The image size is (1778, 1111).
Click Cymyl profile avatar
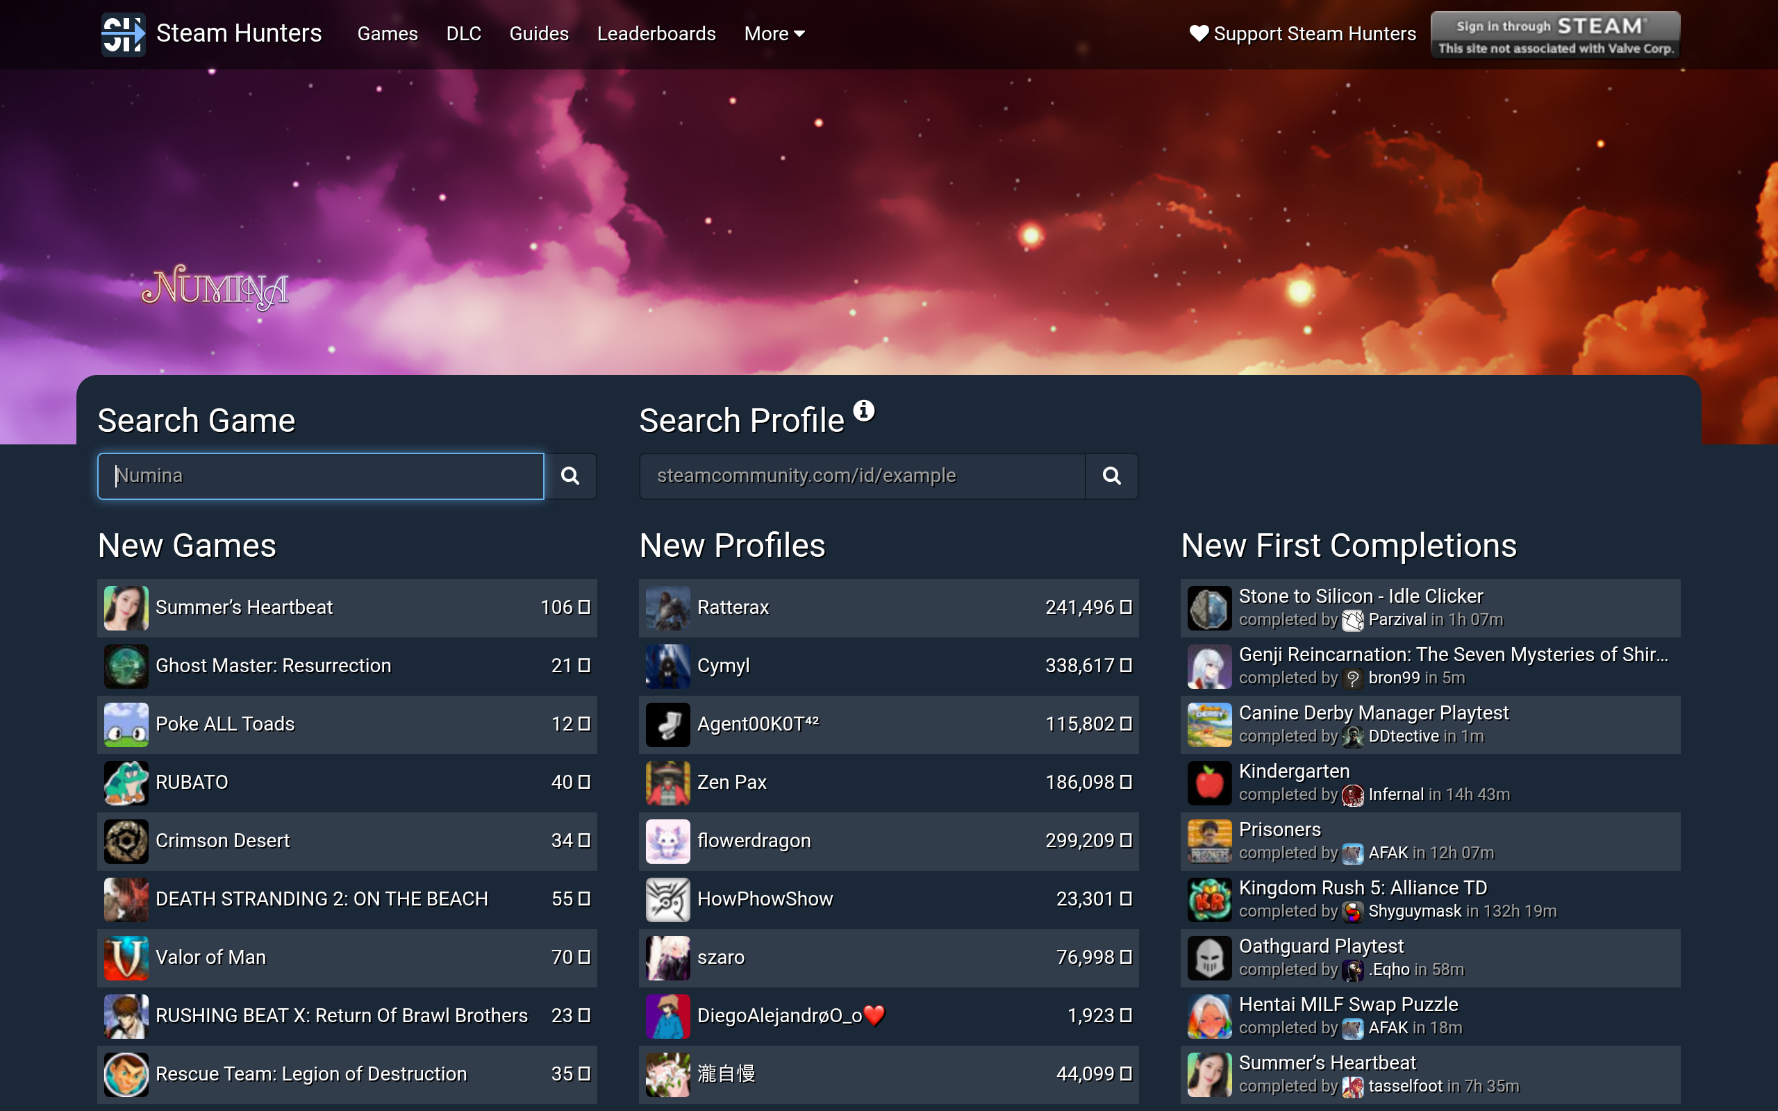click(x=668, y=666)
